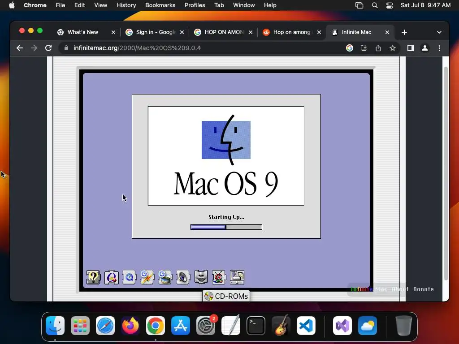459x344 pixels.
Task: Select the Infinite Mac tab
Action: click(x=356, y=32)
